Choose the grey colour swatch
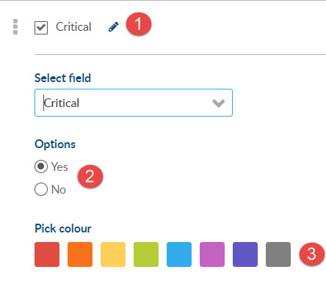326x286 pixels. [x=278, y=254]
